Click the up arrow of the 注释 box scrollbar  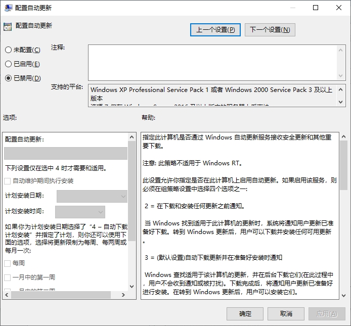point(342,49)
